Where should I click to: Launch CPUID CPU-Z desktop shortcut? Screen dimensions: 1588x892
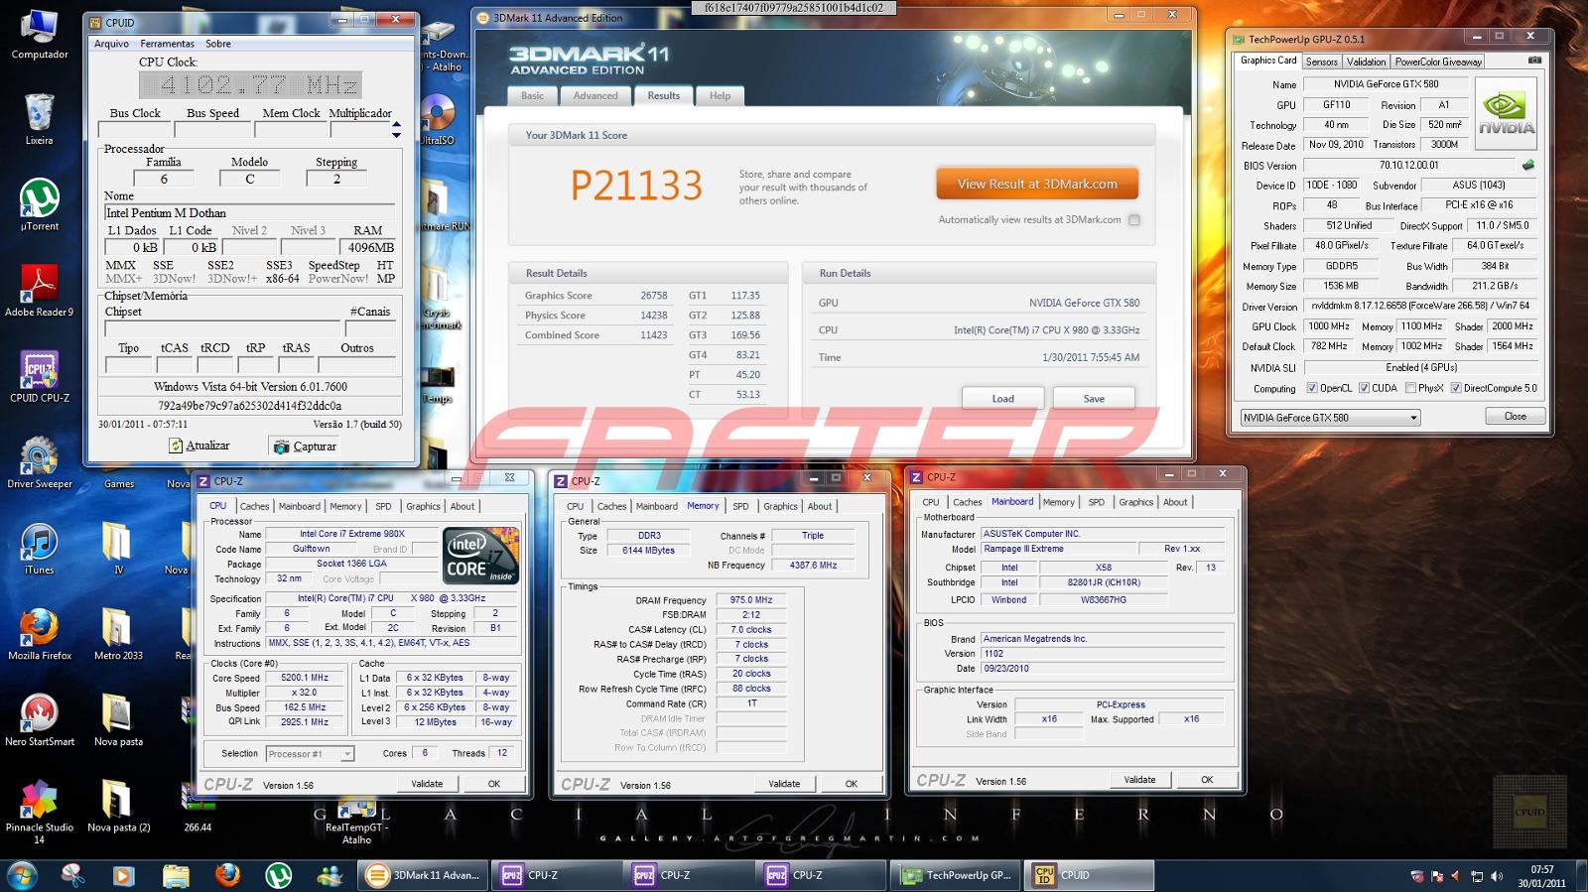tap(40, 377)
